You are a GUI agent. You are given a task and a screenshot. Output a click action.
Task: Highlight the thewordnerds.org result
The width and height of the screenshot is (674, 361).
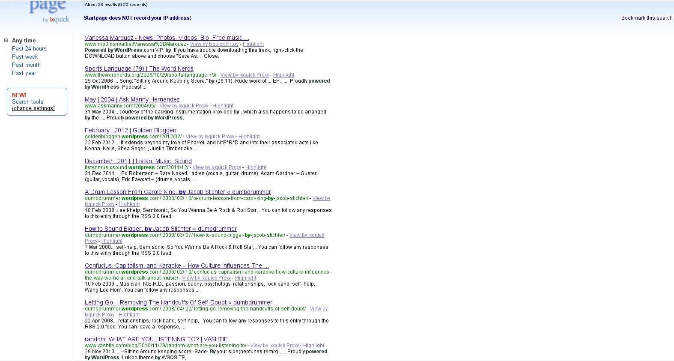(284, 75)
